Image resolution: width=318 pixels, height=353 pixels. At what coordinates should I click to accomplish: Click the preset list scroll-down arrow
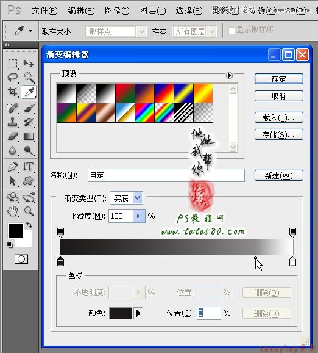[x=233, y=147]
